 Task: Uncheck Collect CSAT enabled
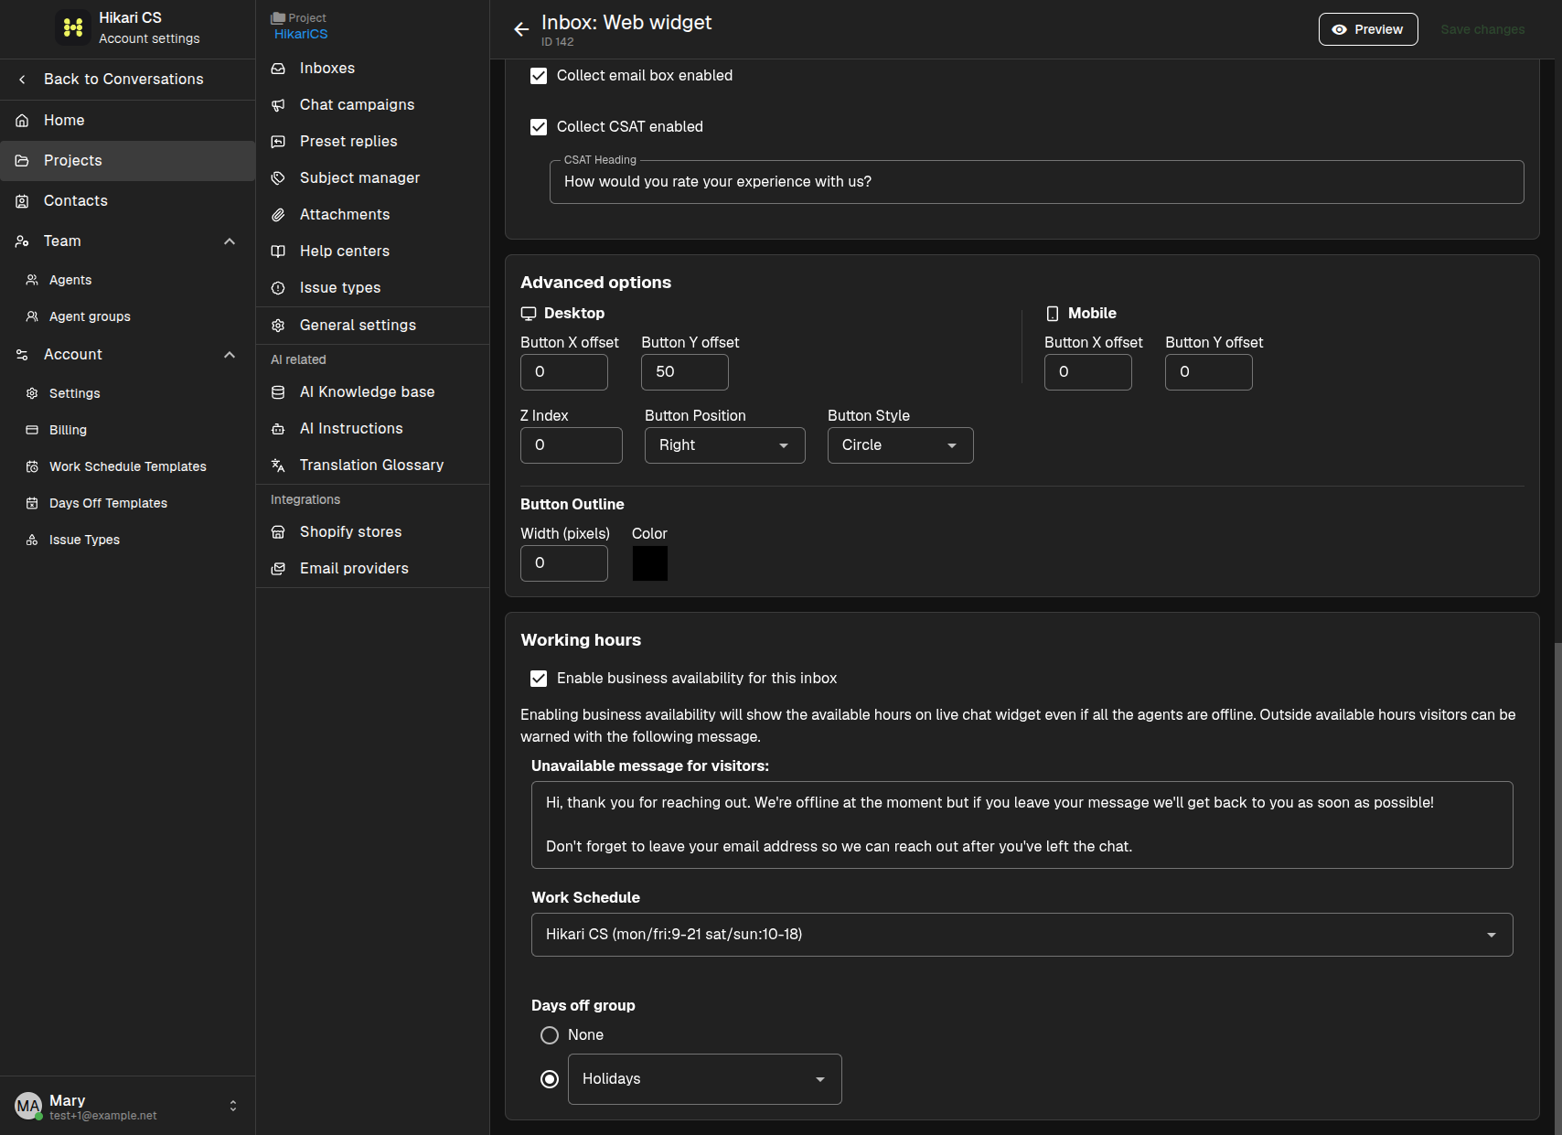[x=539, y=127]
